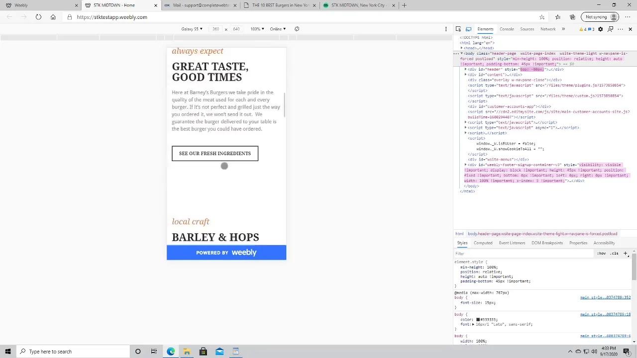This screenshot has height=358, width=637.
Task: Open the Online network throttling dropdown
Action: (278, 29)
